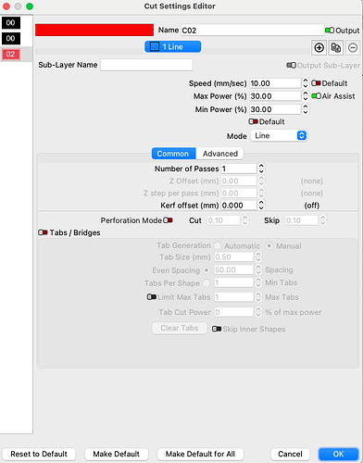Select the red 02 layer in the list

pos(11,55)
